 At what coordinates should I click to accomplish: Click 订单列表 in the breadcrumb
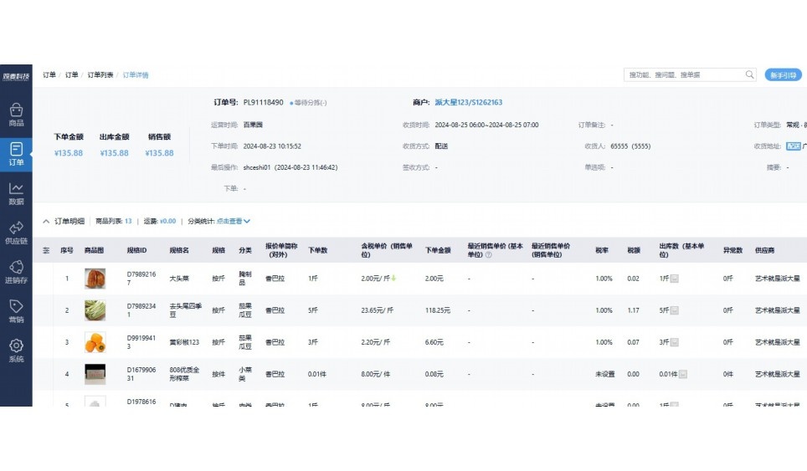(100, 75)
